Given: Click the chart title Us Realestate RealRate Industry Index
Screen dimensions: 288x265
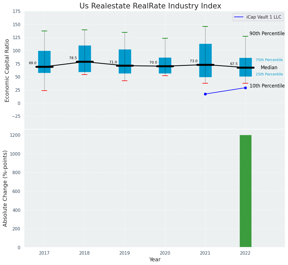Looking at the screenshot, I should (x=150, y=6).
